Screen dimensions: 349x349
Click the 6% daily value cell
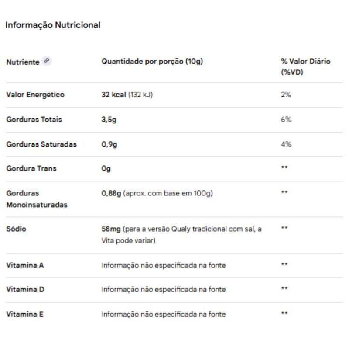pyautogui.click(x=286, y=120)
